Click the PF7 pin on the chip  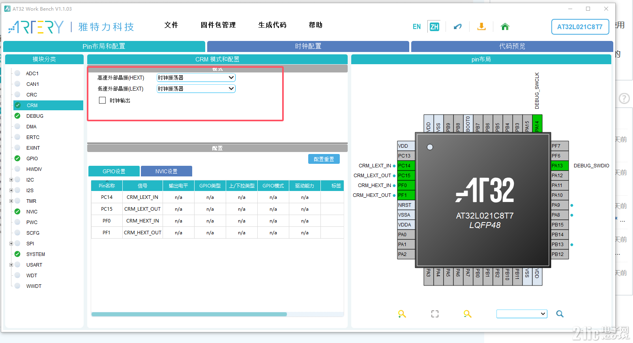[x=560, y=146]
